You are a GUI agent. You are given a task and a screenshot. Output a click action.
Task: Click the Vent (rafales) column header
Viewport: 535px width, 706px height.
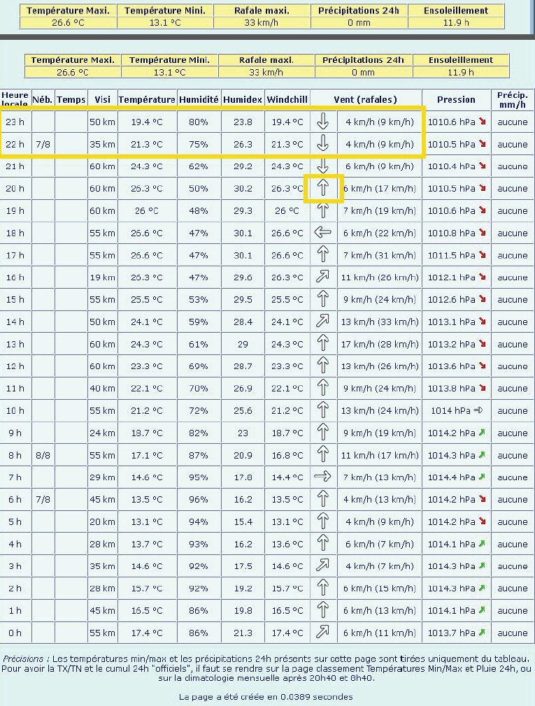(365, 100)
